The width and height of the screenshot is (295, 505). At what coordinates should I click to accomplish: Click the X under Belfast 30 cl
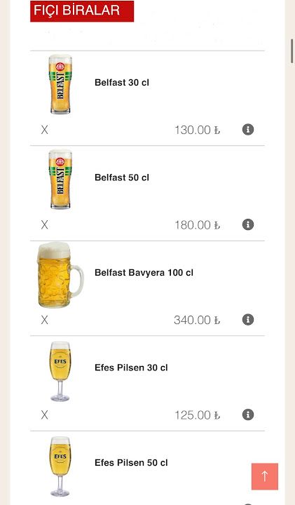pyautogui.click(x=44, y=130)
